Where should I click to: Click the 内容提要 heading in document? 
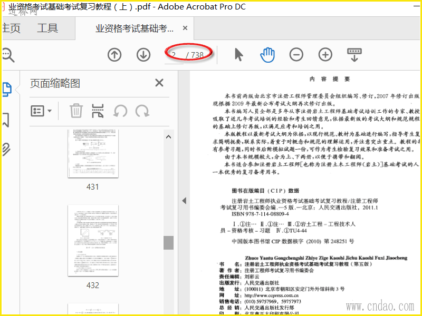coord(329,79)
